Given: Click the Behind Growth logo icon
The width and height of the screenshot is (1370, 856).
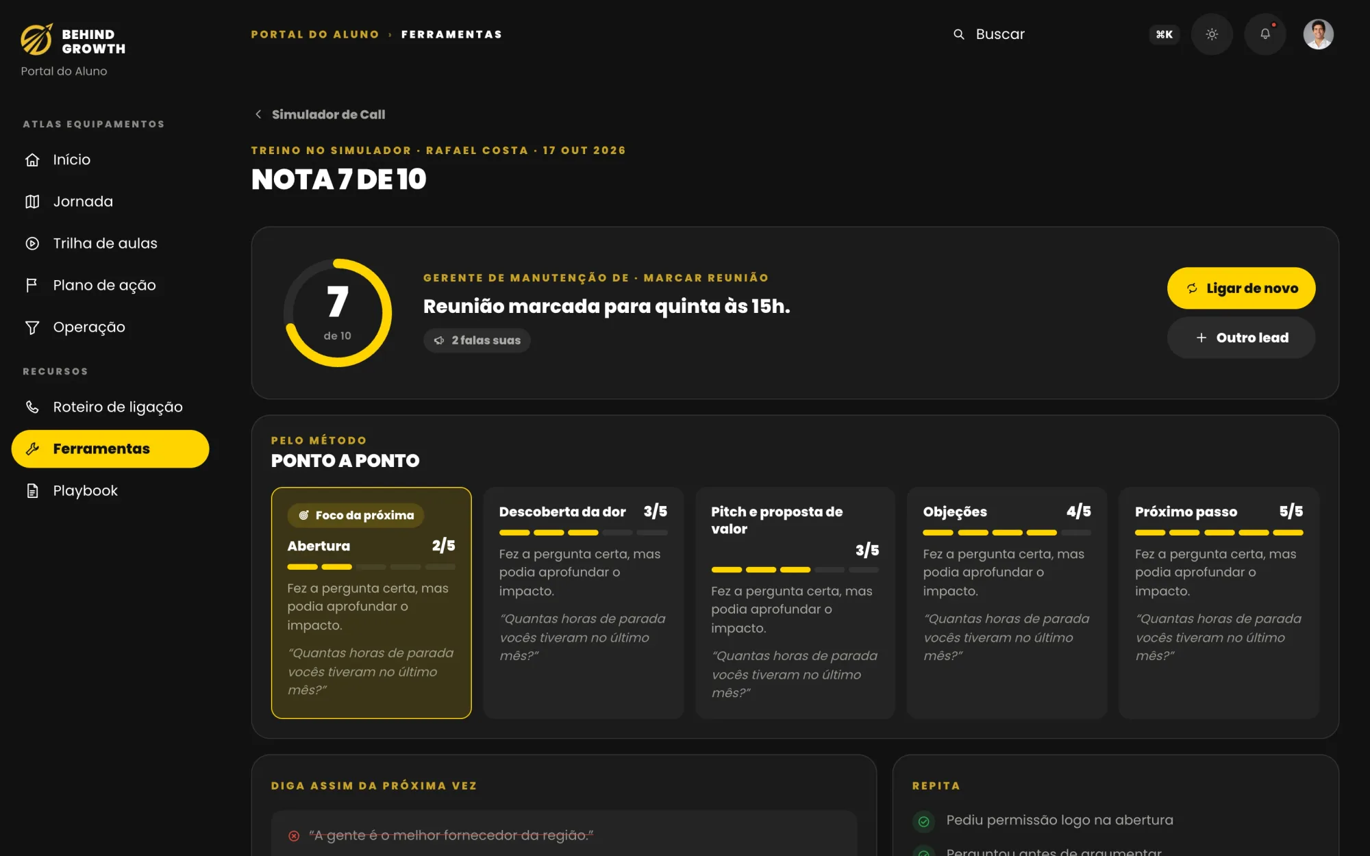Looking at the screenshot, I should 36,40.
